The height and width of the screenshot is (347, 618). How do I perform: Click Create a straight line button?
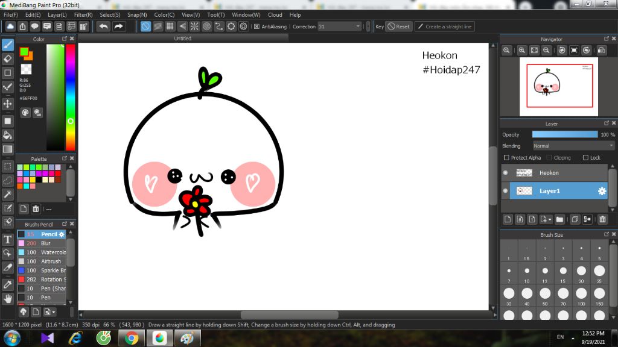point(445,27)
